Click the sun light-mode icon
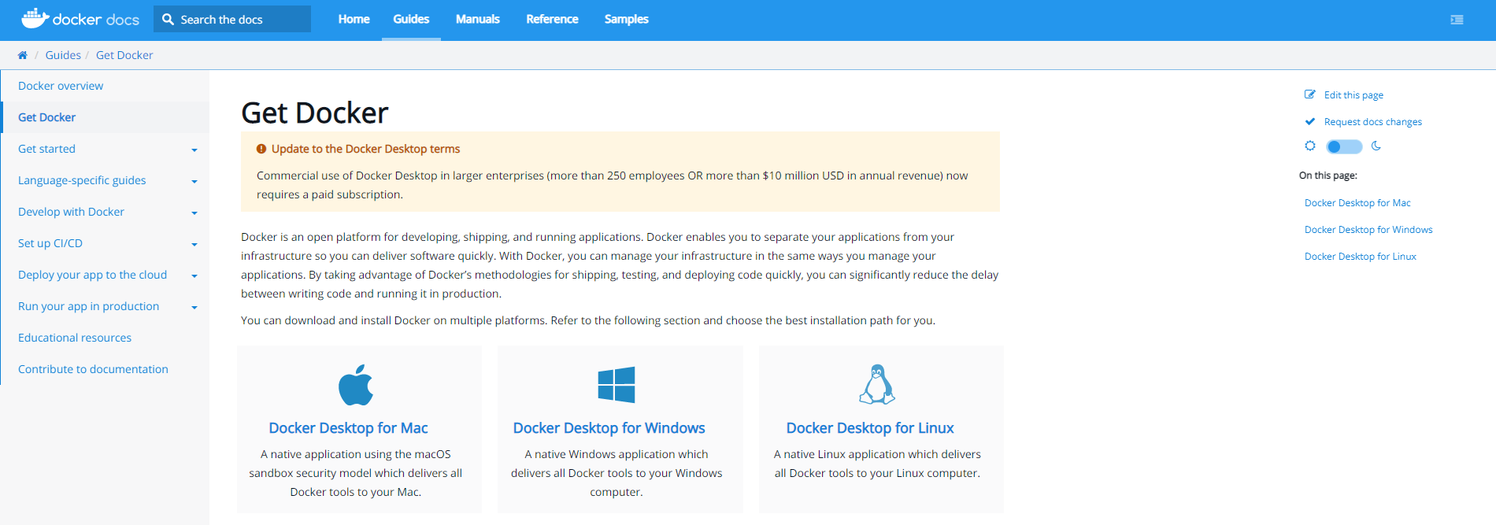 pyautogui.click(x=1310, y=146)
